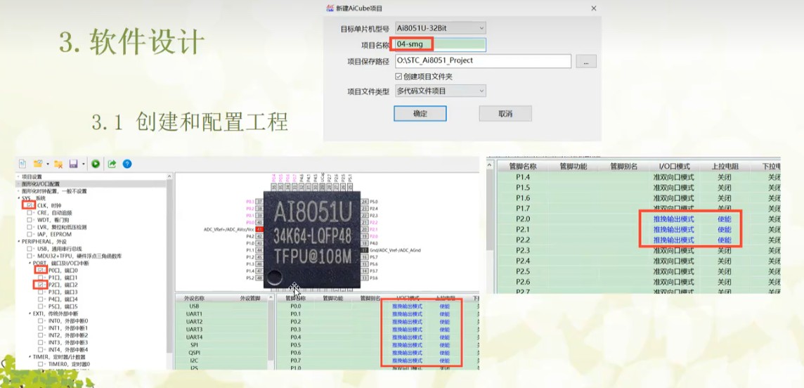The height and width of the screenshot is (388, 804).
Task: Click the AI8051U chip image
Action: click(312, 239)
